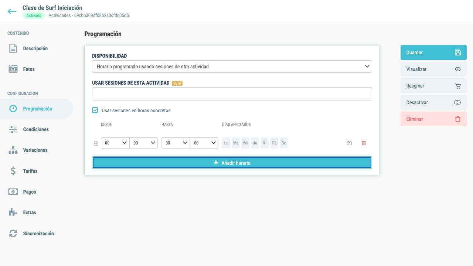Click the duplicate schedule row icon
Viewport: 473px width, 266px height.
(349, 143)
